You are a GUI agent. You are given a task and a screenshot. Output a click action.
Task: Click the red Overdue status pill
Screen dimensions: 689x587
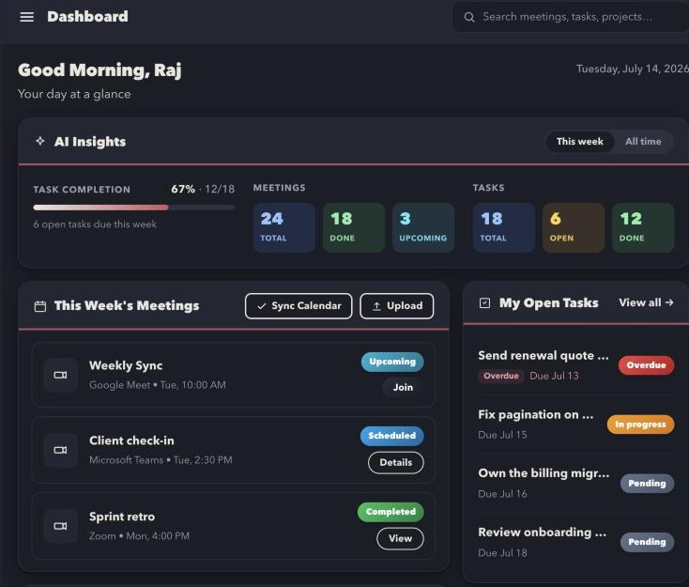[x=646, y=365]
